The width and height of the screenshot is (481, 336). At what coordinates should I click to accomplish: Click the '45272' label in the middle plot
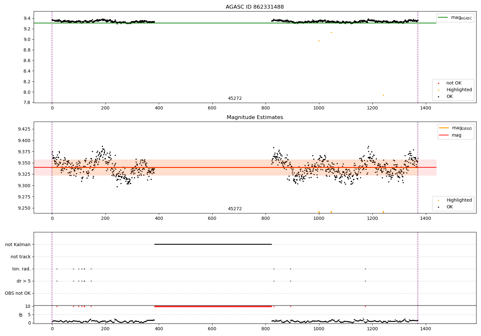pyautogui.click(x=235, y=209)
